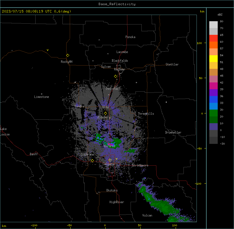Select the asterisk marker above Limestone
The image size is (234, 229).
42,94
